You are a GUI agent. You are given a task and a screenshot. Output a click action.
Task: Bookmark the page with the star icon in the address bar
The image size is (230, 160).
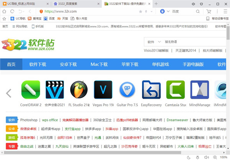[x=141, y=11]
